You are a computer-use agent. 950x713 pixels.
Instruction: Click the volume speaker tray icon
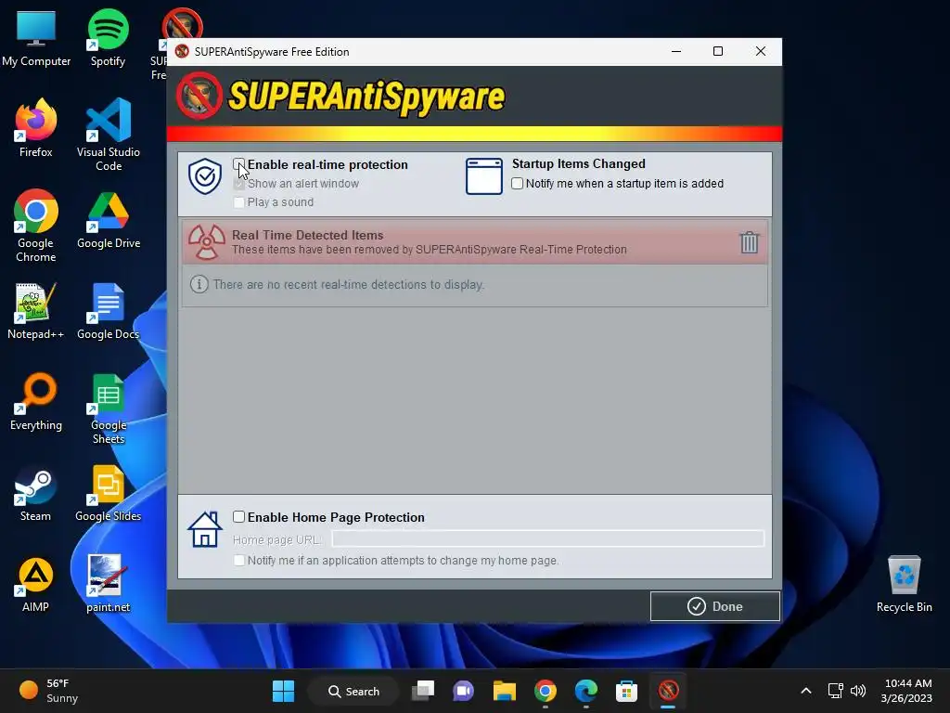coord(858,691)
